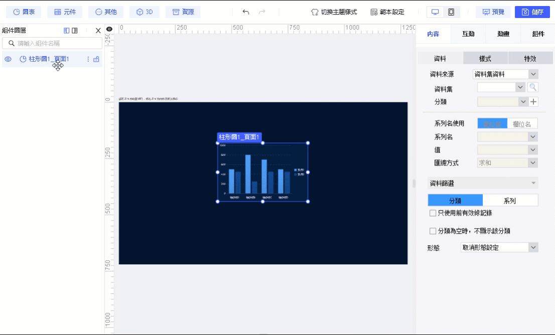The height and width of the screenshot is (335, 555).
Task: Click the 預覽 preview button
Action: [493, 12]
